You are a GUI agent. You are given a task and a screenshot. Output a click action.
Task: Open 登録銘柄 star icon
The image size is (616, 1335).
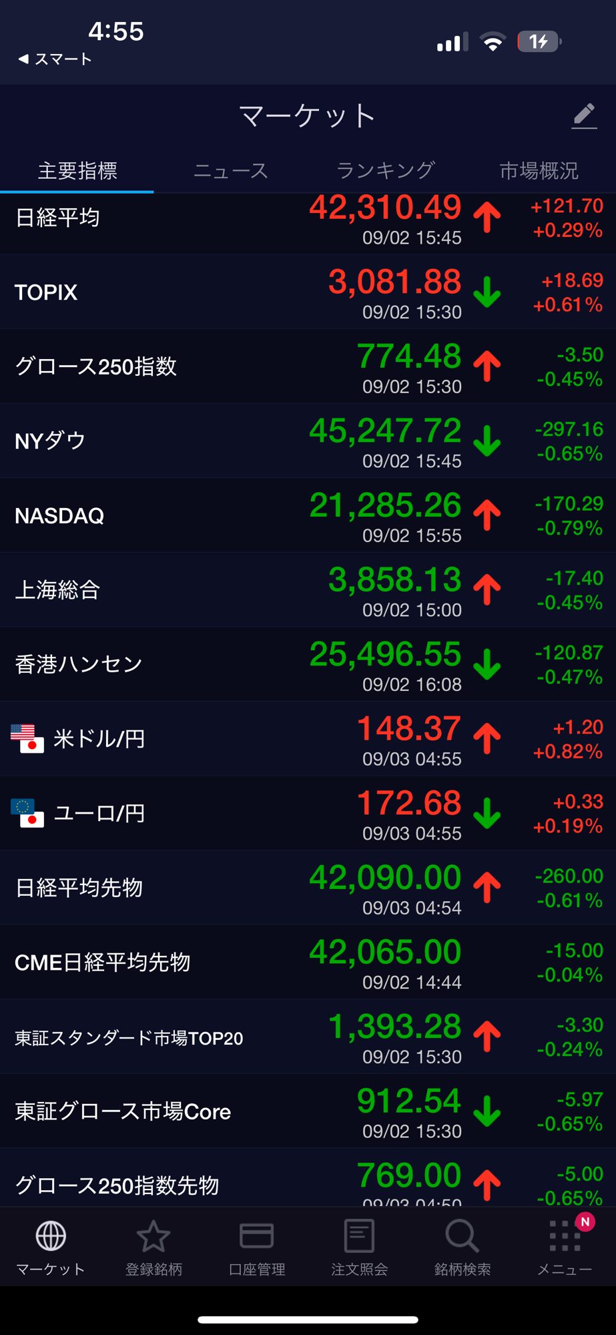tap(153, 1236)
